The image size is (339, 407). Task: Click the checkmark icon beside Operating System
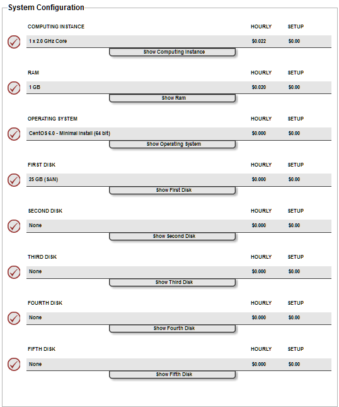click(14, 134)
